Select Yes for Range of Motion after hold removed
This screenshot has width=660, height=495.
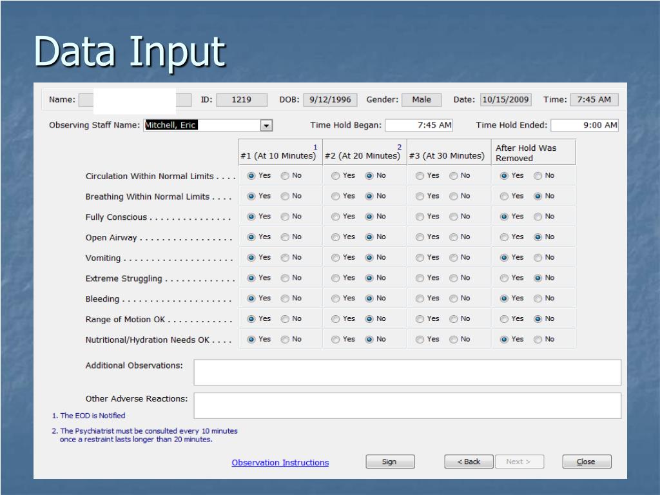point(504,319)
